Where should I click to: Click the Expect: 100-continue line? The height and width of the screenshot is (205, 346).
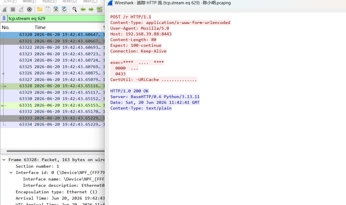pos(136,46)
